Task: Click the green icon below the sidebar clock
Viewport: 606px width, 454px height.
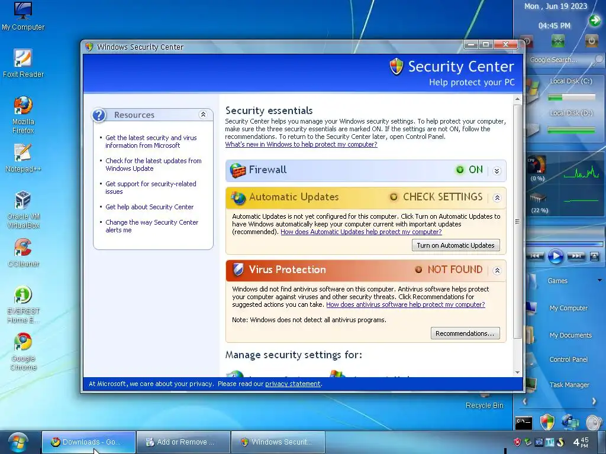Action: coord(557,41)
